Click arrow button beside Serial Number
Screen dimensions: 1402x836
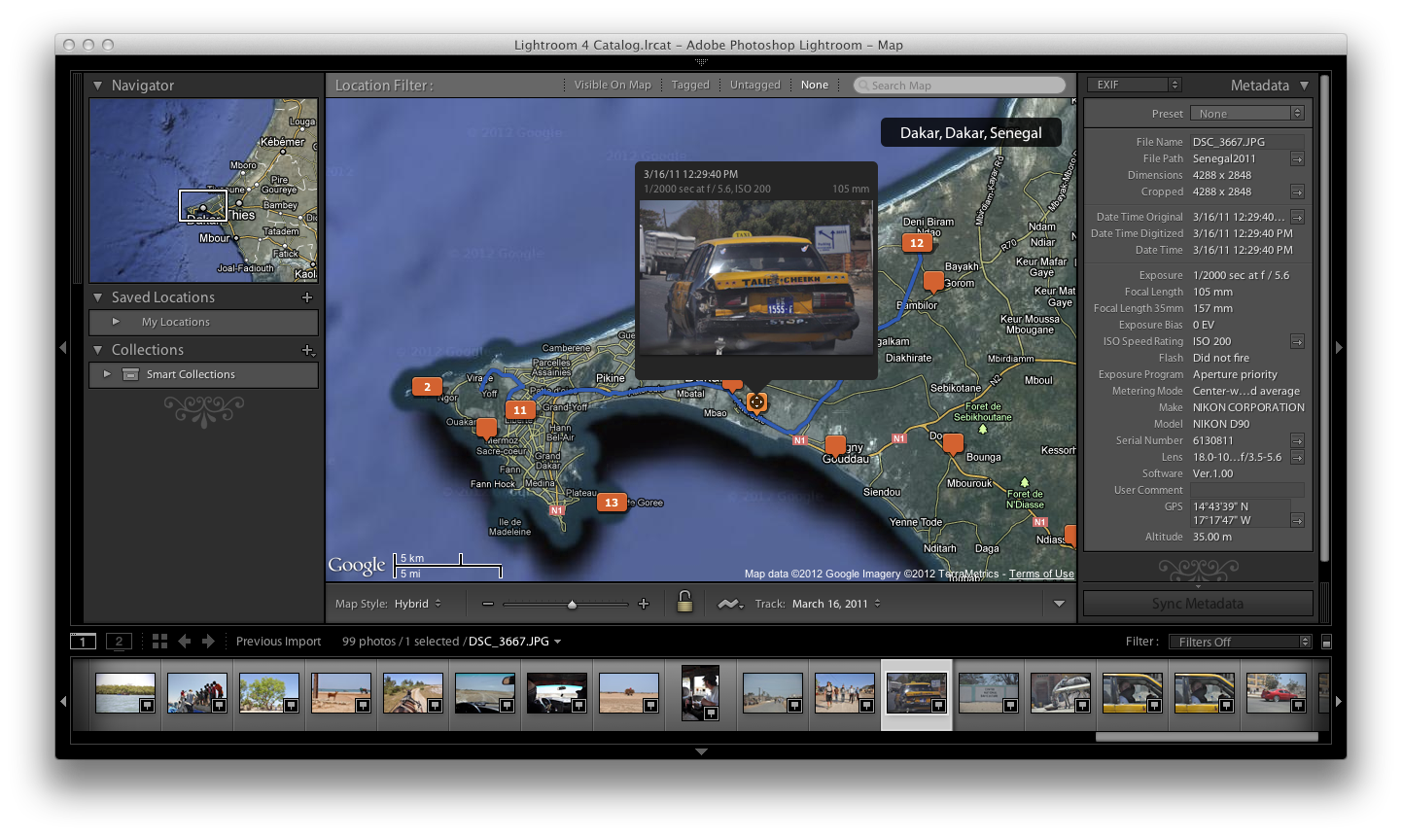1297,441
